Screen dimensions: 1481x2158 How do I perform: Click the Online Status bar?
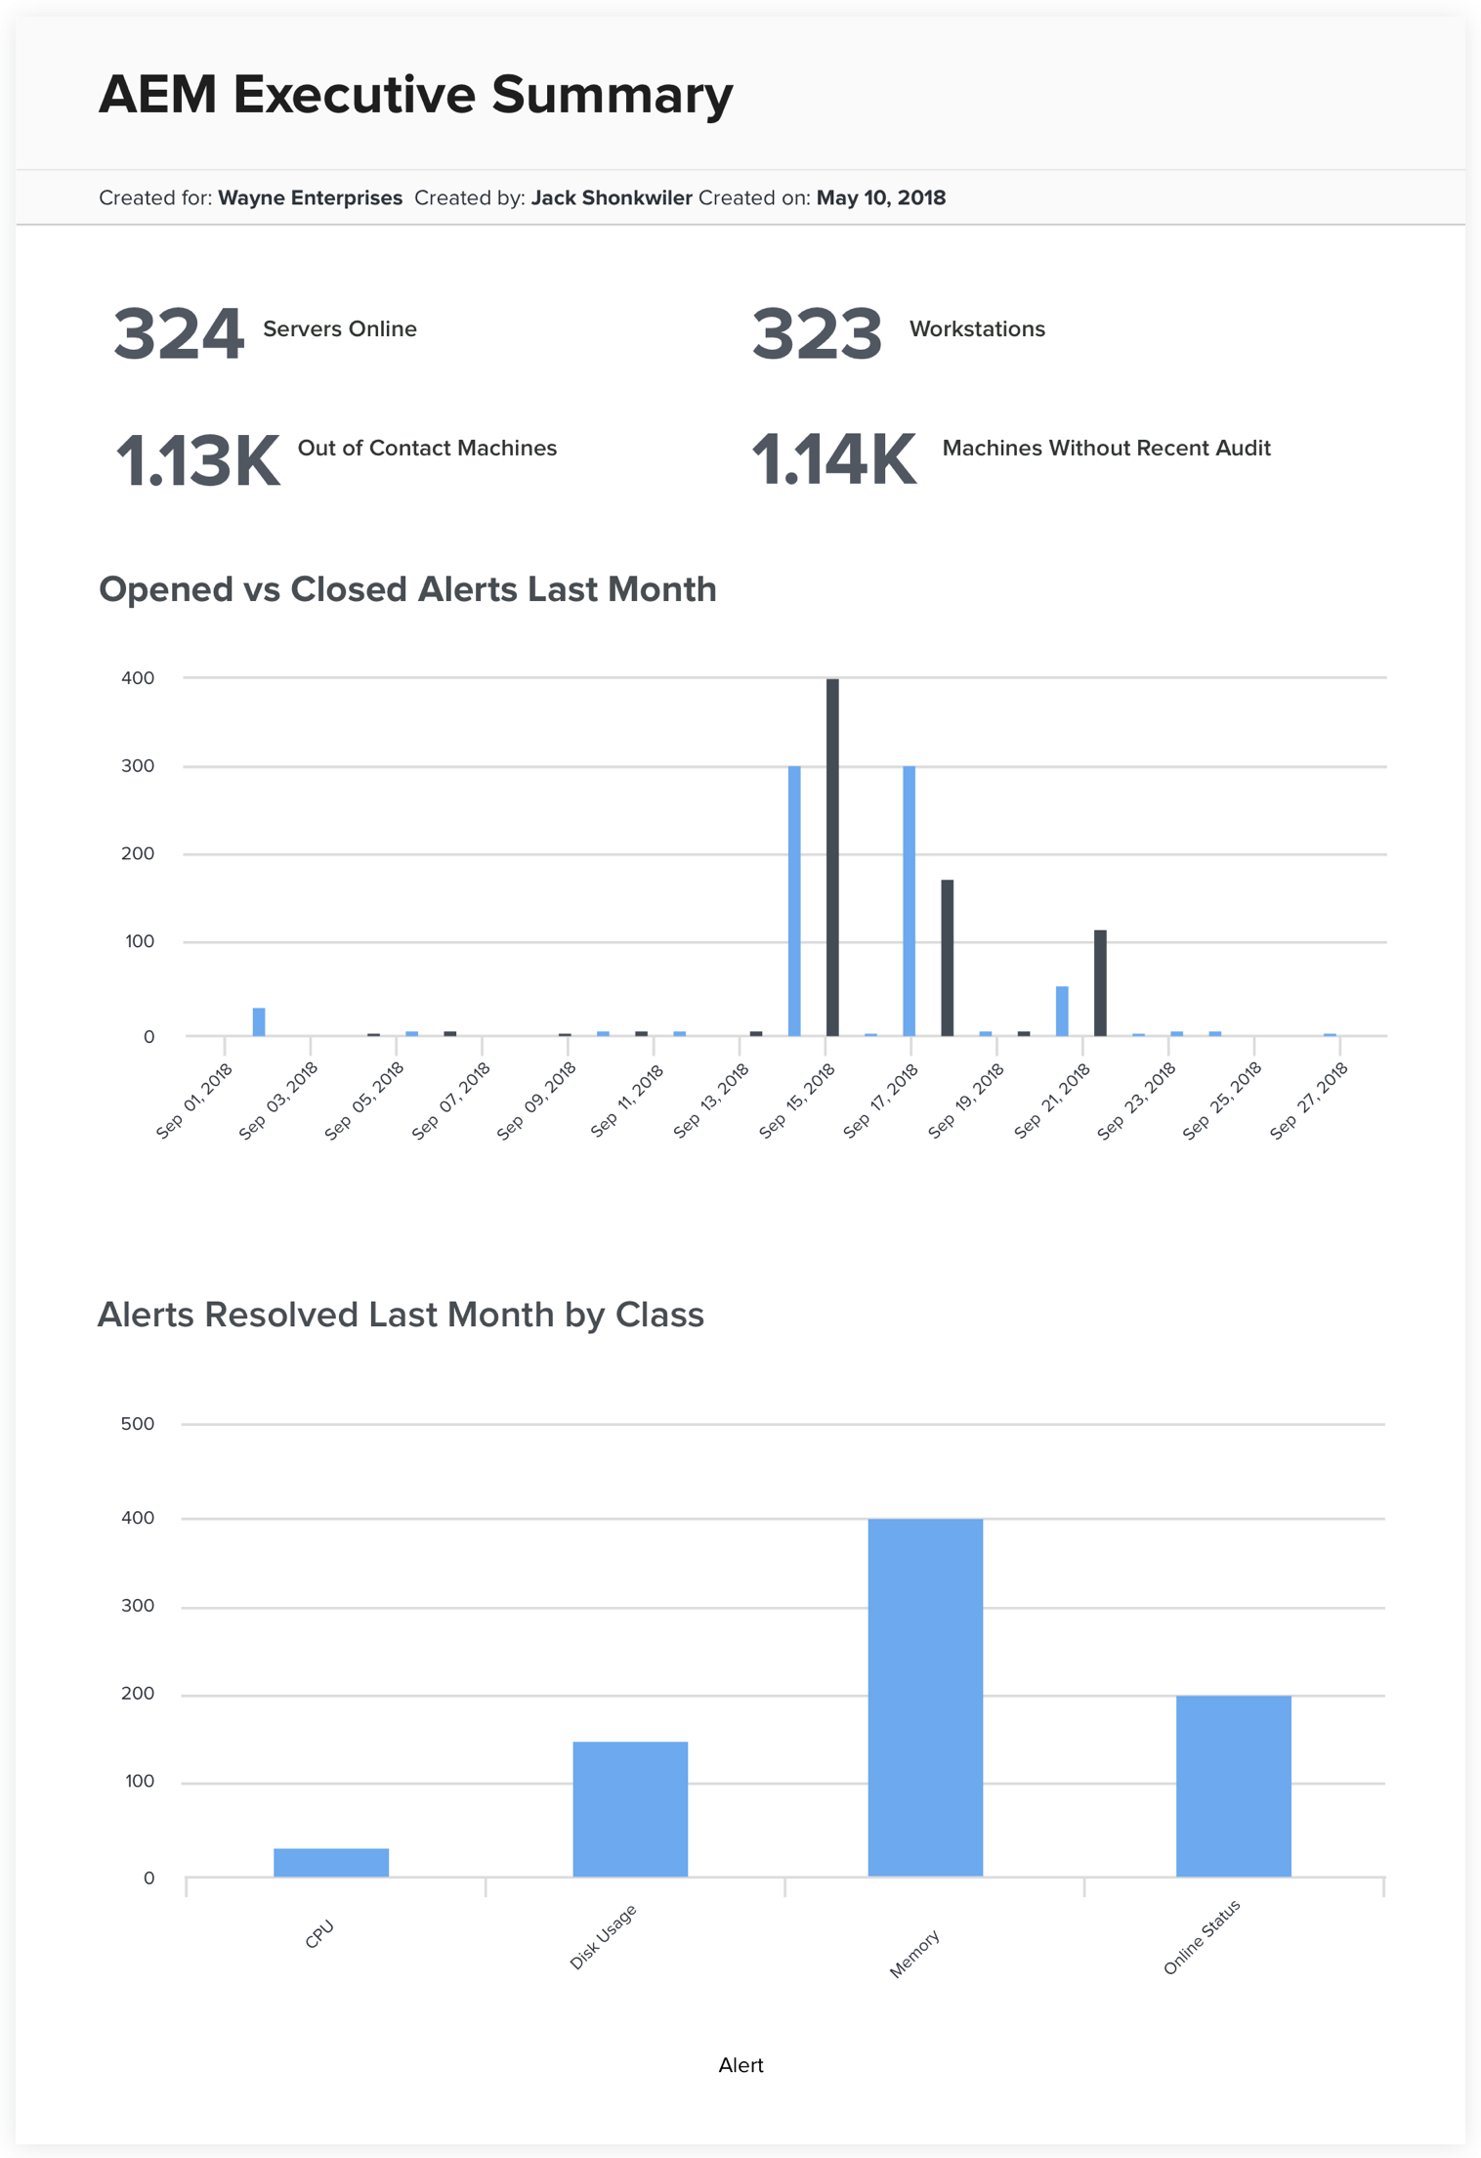point(1234,1787)
